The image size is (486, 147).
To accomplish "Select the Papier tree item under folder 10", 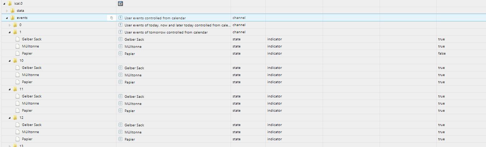I will tap(27, 82).
